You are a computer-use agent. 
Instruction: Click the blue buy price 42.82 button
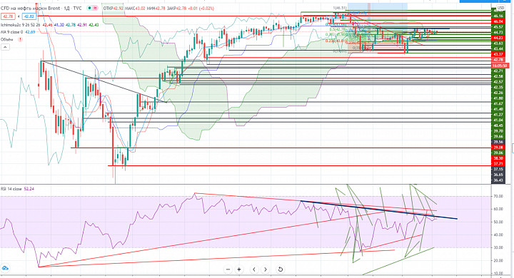pos(29,16)
